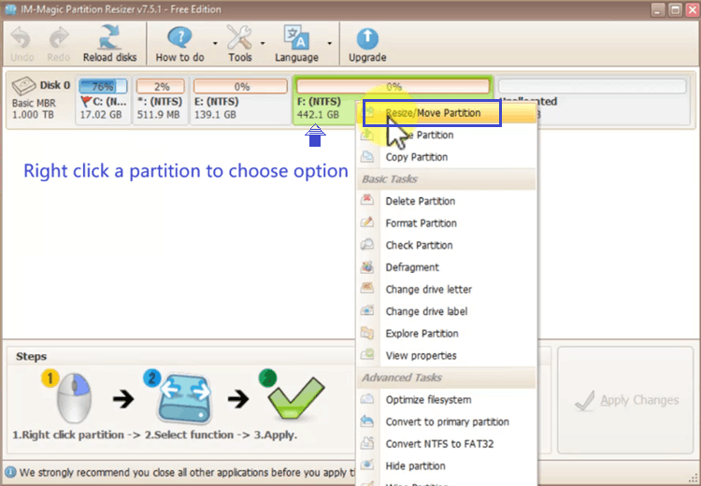Click the E: partition 0% usage bar
The image size is (701, 486).
pyautogui.click(x=240, y=86)
